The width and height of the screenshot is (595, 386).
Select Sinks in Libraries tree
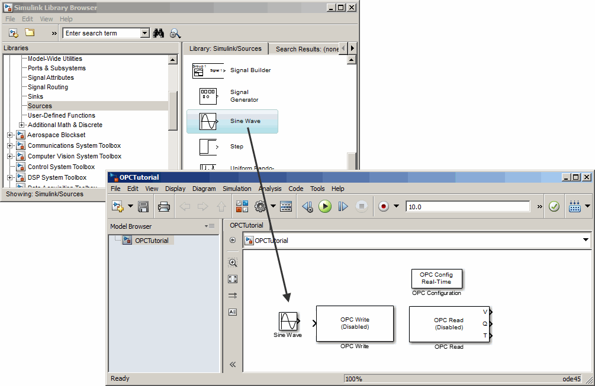tap(36, 96)
